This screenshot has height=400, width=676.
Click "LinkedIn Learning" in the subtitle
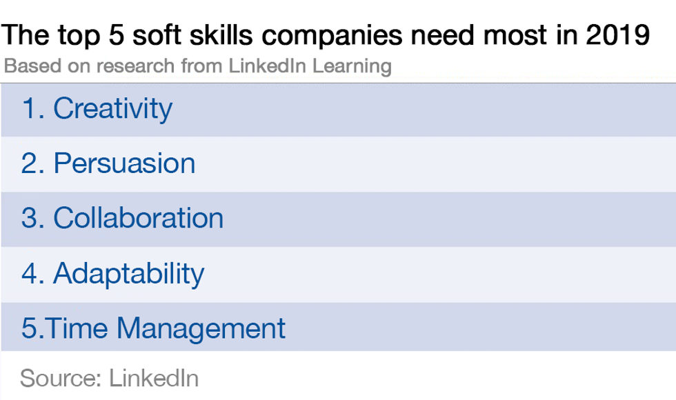click(x=306, y=67)
